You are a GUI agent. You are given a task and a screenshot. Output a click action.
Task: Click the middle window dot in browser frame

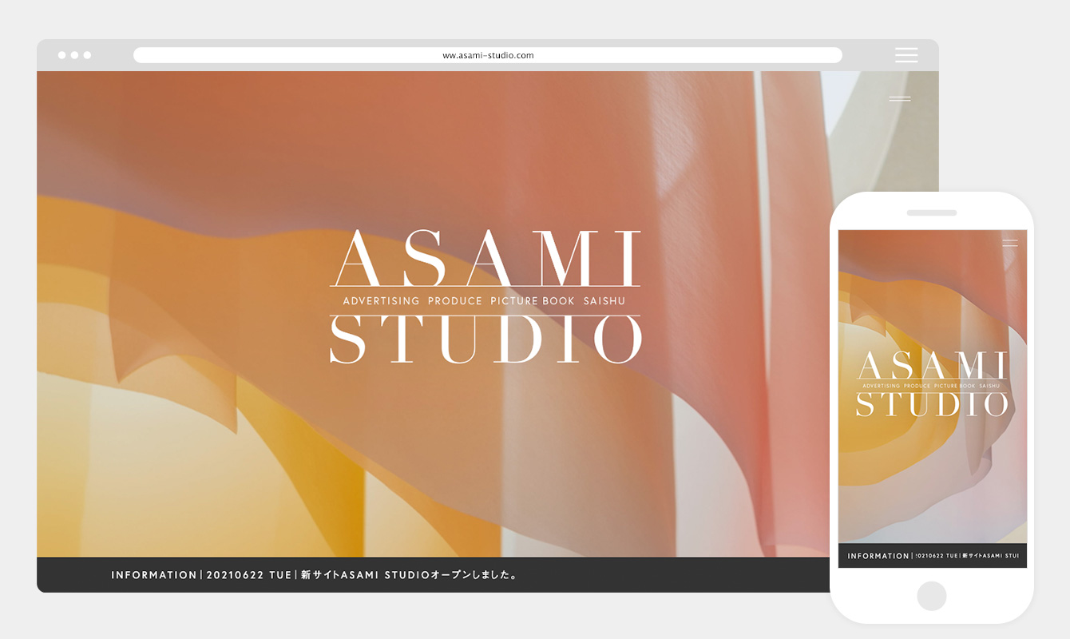click(74, 55)
